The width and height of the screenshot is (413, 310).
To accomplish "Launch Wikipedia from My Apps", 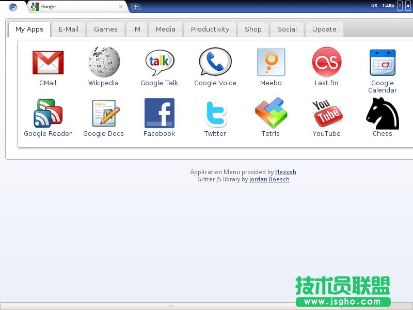I will pyautogui.click(x=103, y=62).
